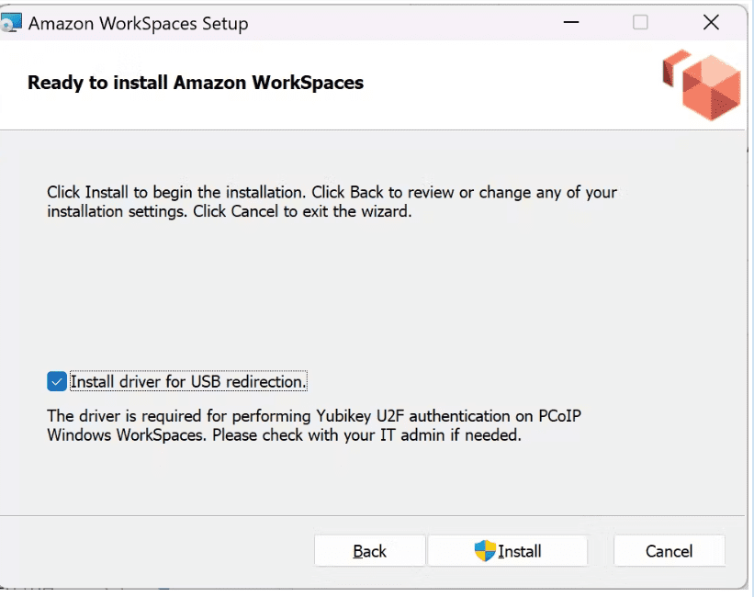Toggle the USB redirection driver checkbox
Screen dimensions: 754x597
pyautogui.click(x=56, y=380)
